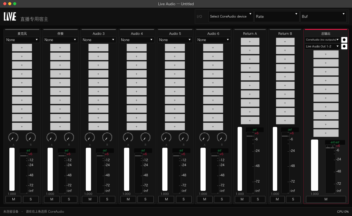Click the Return B channel name

pos(285,34)
